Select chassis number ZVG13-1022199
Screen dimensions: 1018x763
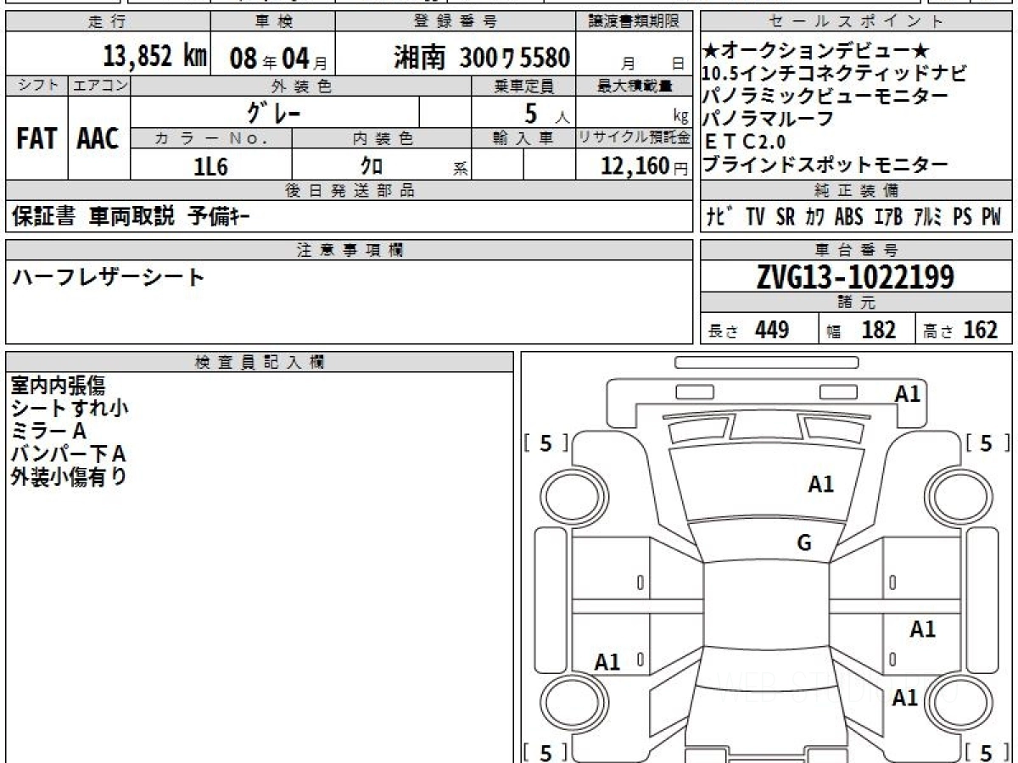(x=855, y=276)
